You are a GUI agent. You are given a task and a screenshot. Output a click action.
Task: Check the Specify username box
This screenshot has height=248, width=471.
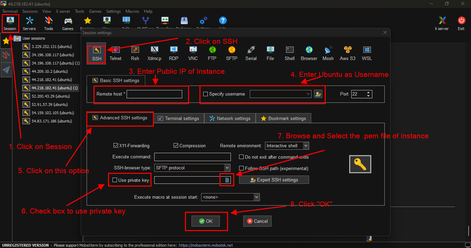pos(206,94)
